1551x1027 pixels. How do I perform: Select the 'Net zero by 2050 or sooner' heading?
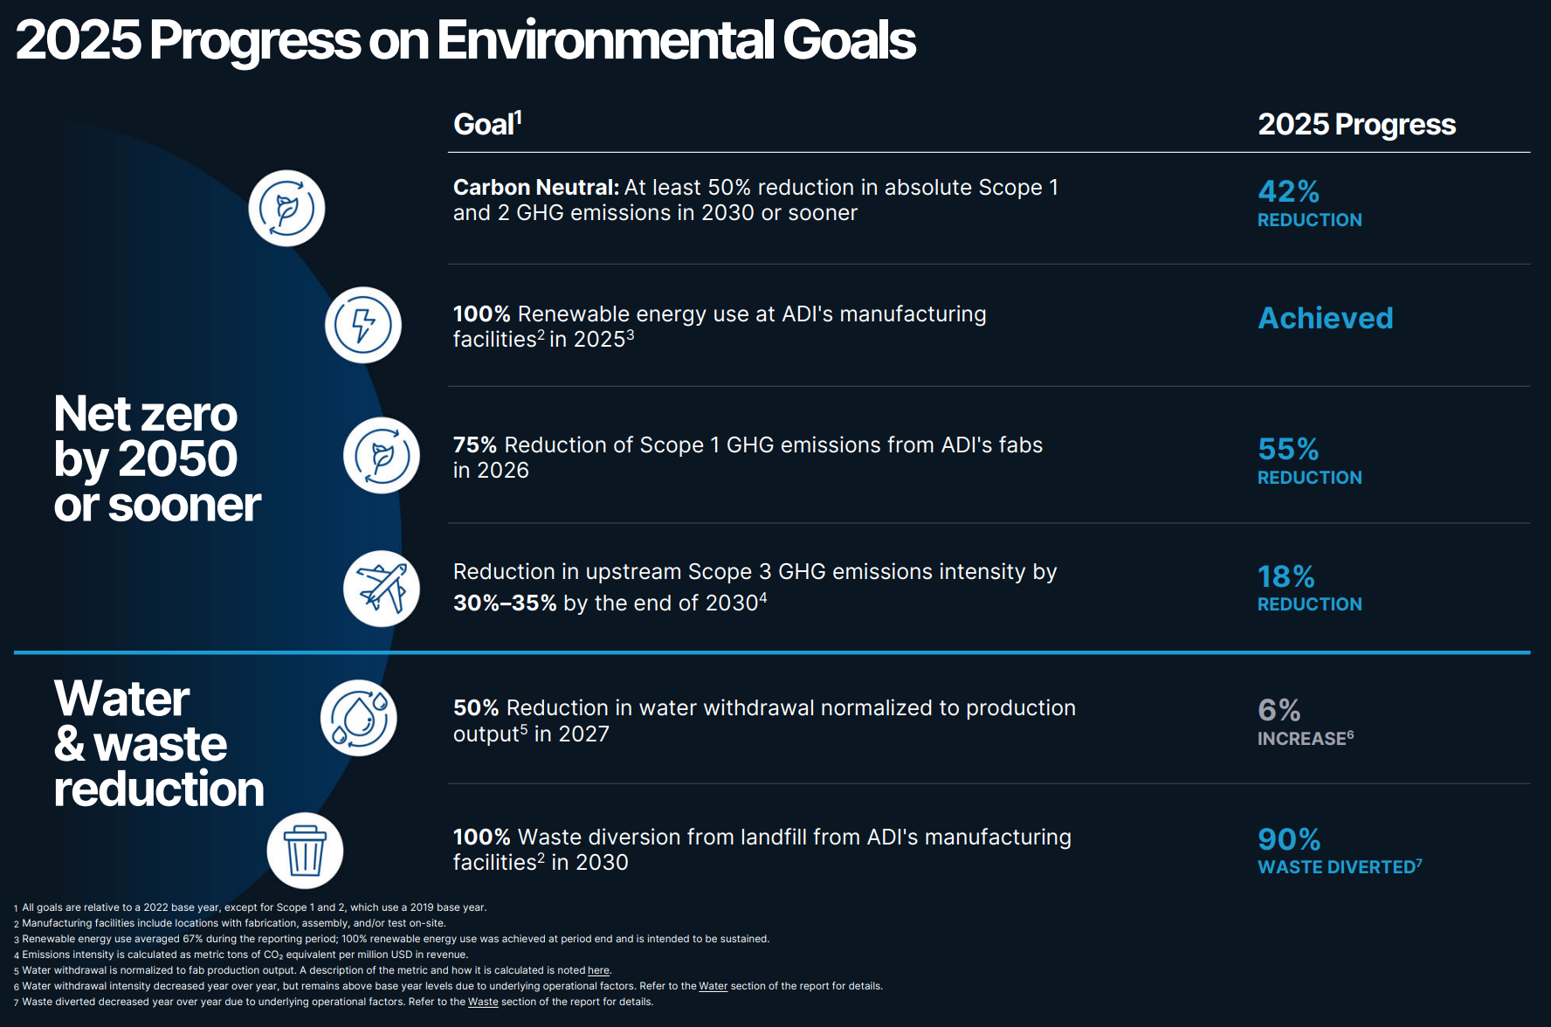[x=157, y=458]
